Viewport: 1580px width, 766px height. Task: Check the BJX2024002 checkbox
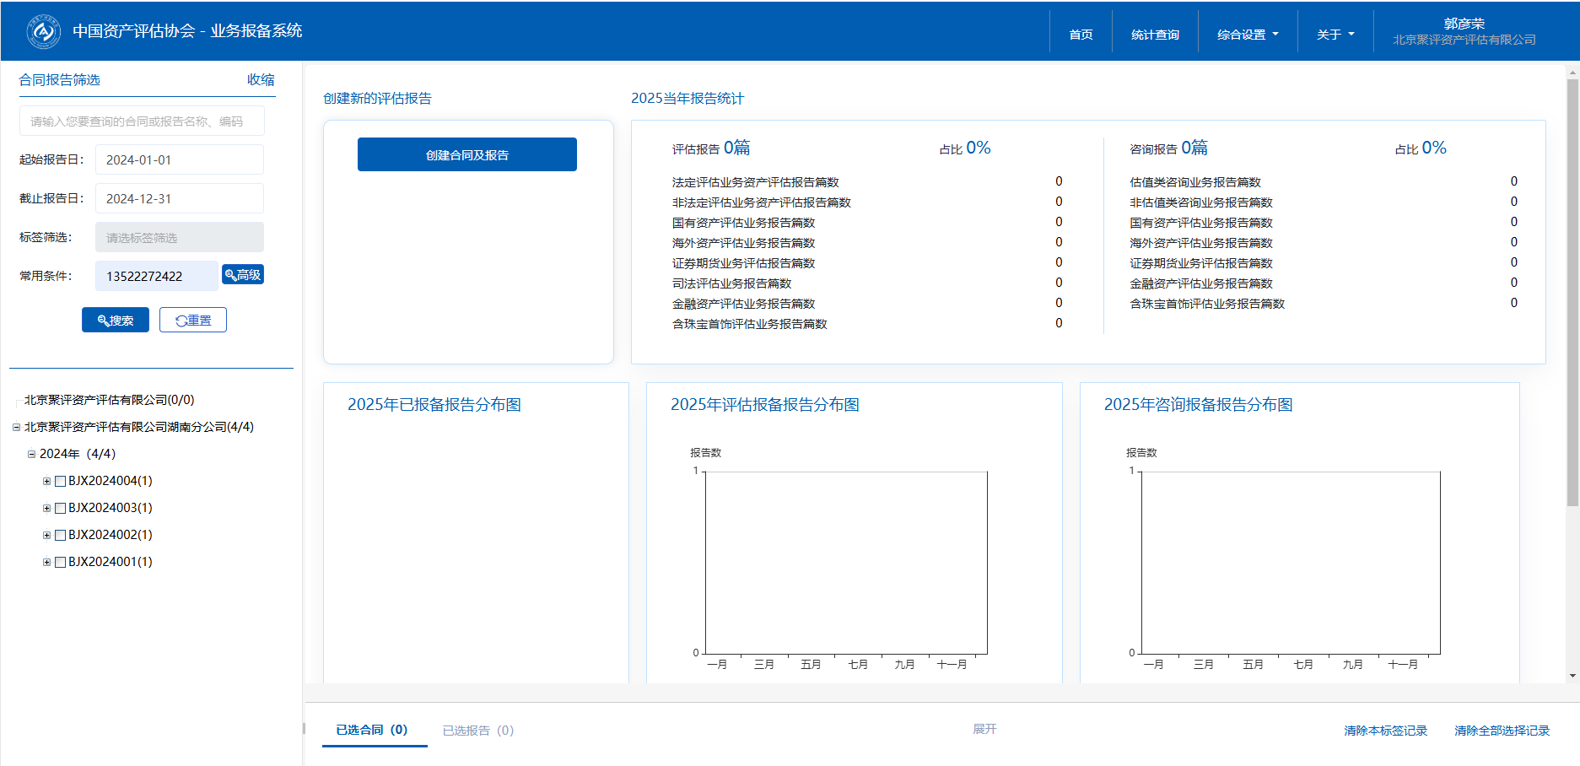coord(61,536)
